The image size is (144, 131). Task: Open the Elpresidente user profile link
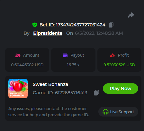[48, 33]
